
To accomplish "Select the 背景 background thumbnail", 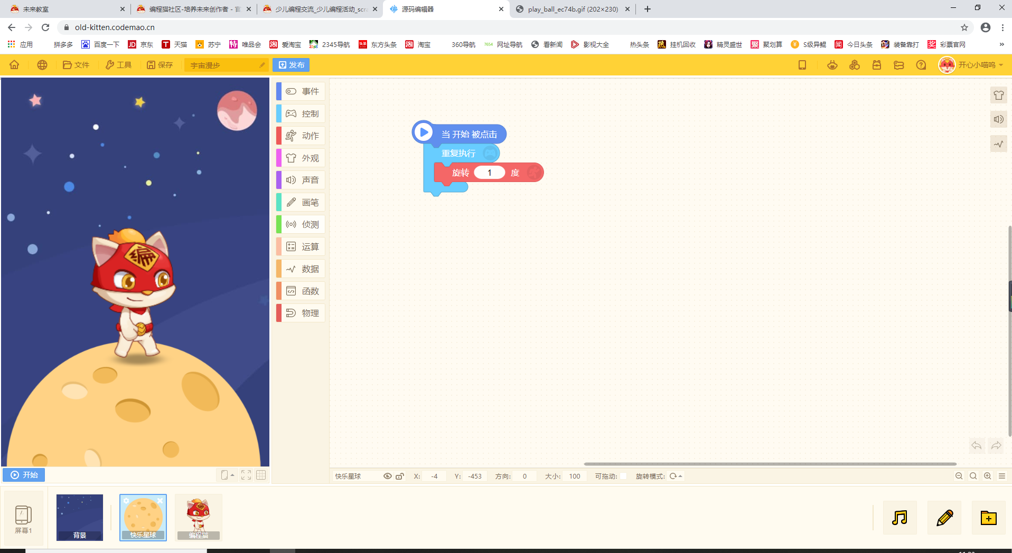I will pyautogui.click(x=80, y=517).
